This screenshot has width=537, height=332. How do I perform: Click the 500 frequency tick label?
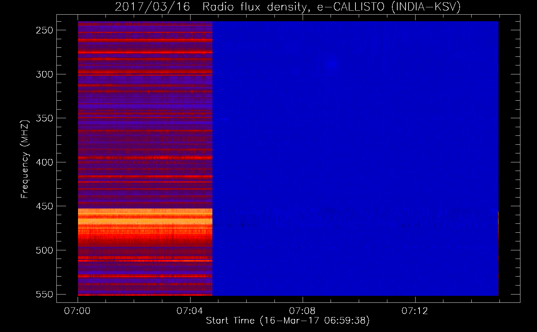pyautogui.click(x=44, y=250)
